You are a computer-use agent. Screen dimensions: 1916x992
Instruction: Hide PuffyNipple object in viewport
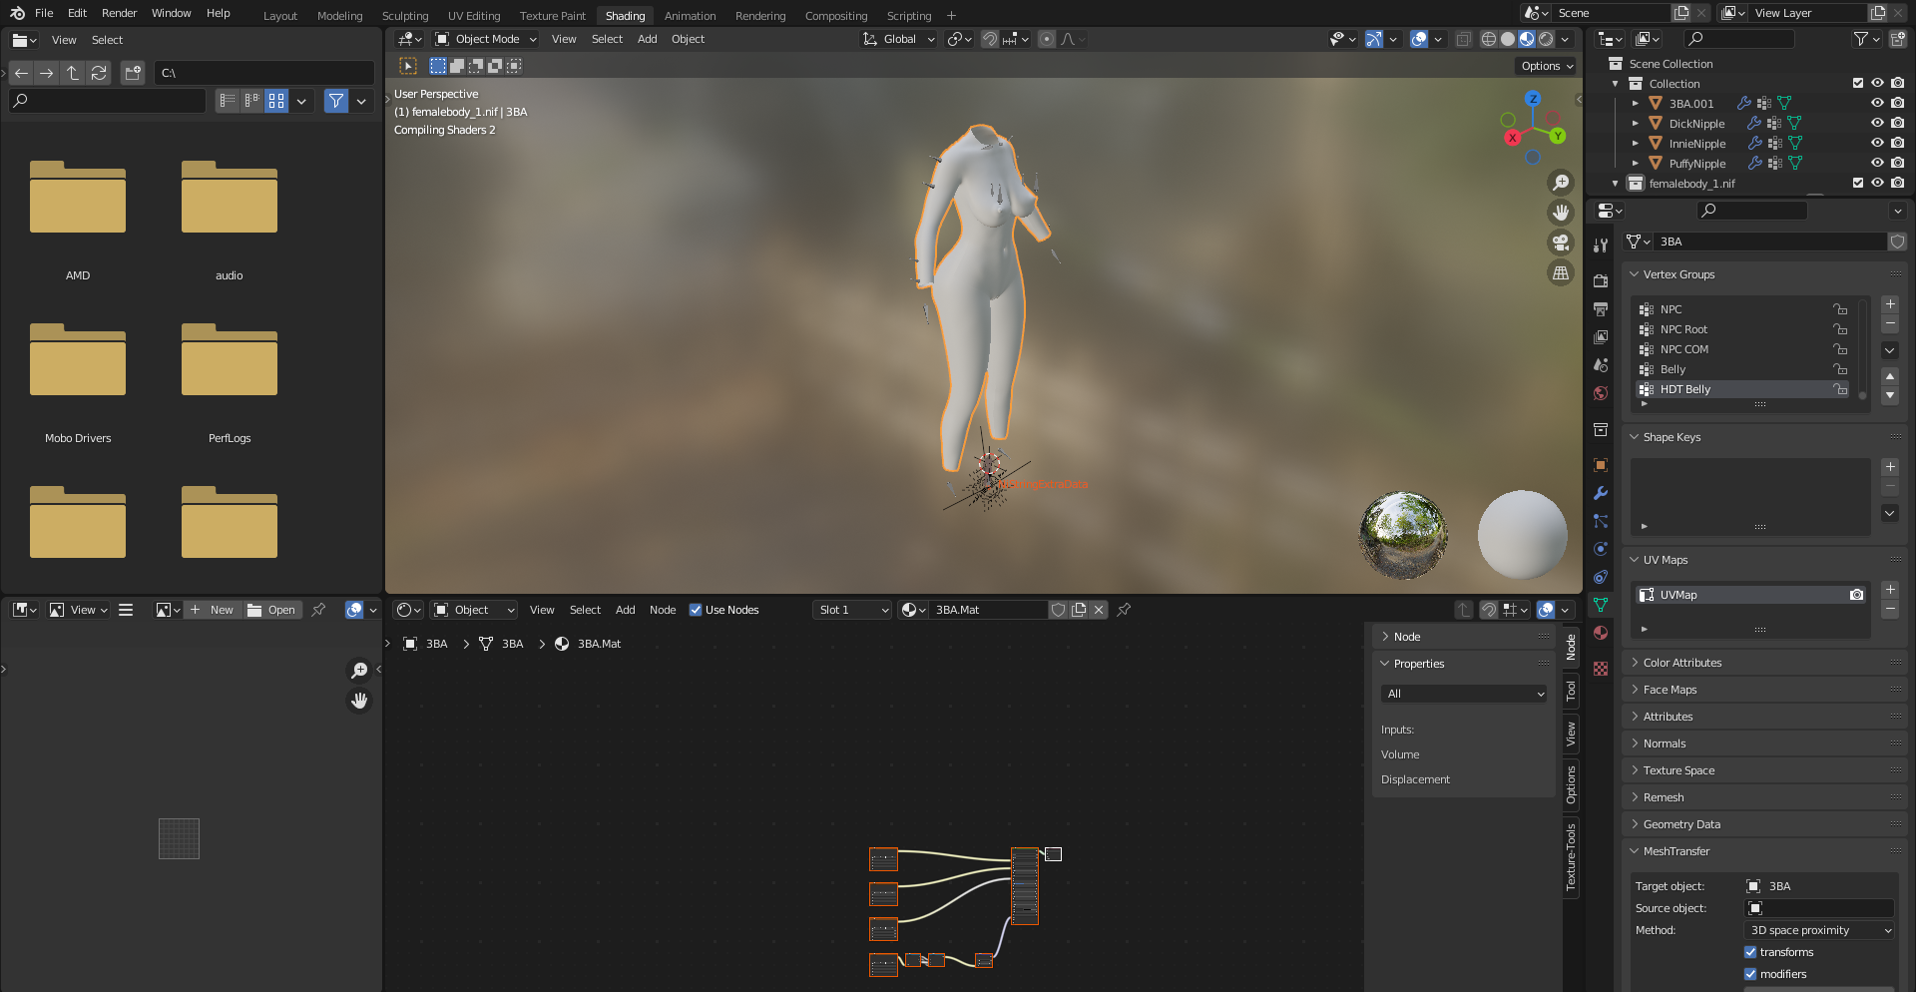[1877, 164]
